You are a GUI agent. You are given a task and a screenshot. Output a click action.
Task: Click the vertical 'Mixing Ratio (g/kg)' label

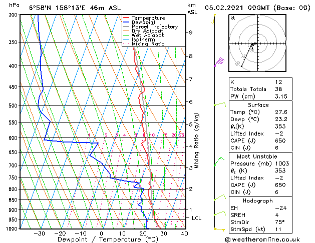pyautogui.click(x=196, y=140)
